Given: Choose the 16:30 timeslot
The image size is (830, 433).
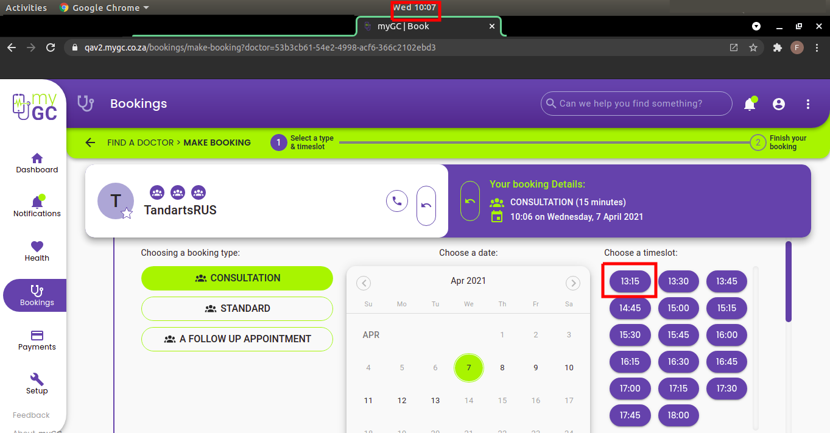Looking at the screenshot, I should tap(678, 362).
